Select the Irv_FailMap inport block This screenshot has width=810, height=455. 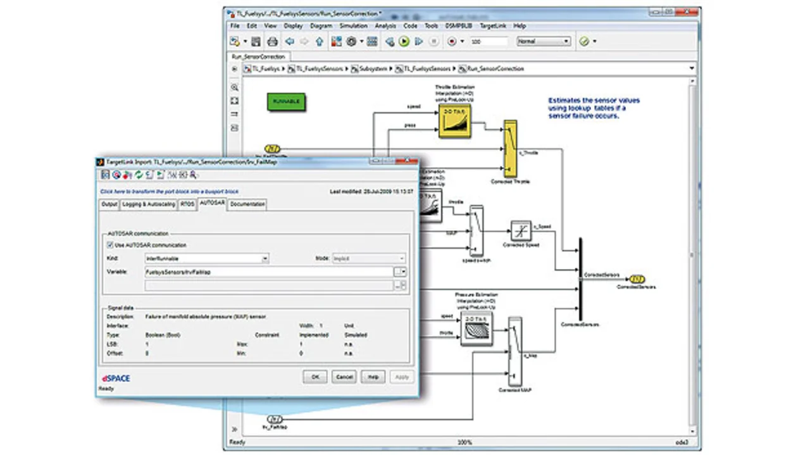point(275,419)
